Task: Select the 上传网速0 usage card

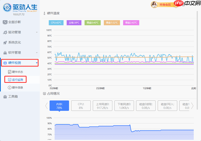Action: click(x=103, y=106)
